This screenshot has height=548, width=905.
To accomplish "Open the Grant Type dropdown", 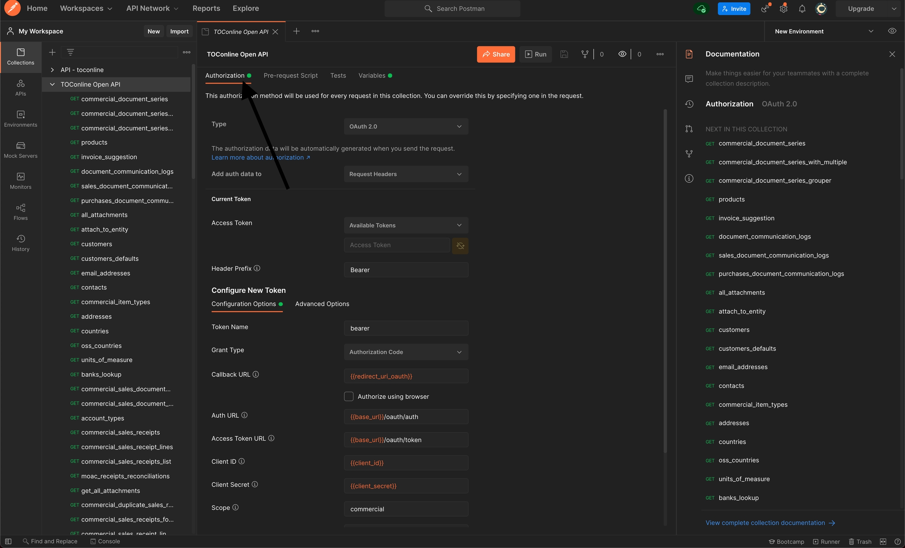I will 406,352.
